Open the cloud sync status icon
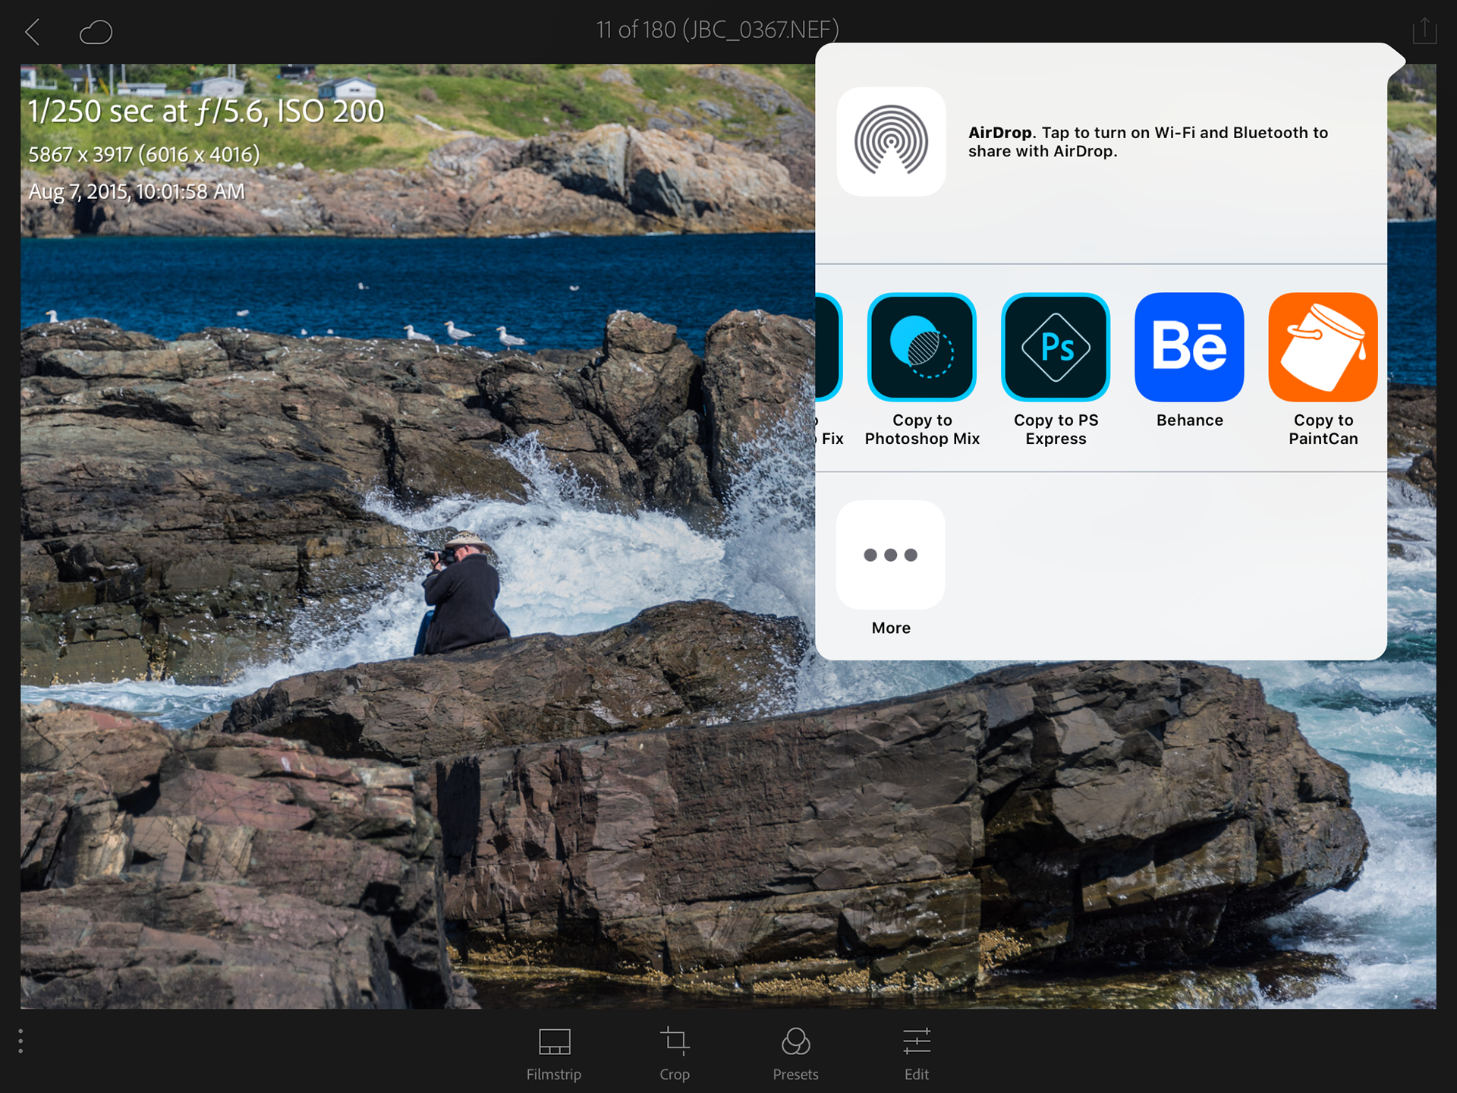The height and width of the screenshot is (1093, 1457). pyautogui.click(x=96, y=32)
